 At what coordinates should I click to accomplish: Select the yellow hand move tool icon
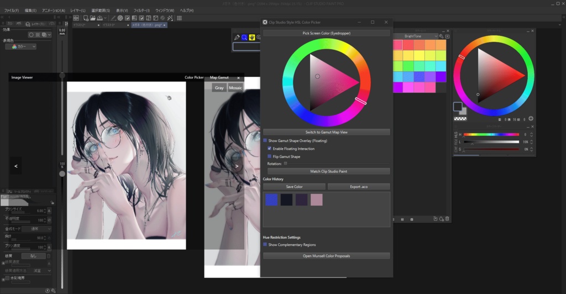(x=252, y=37)
